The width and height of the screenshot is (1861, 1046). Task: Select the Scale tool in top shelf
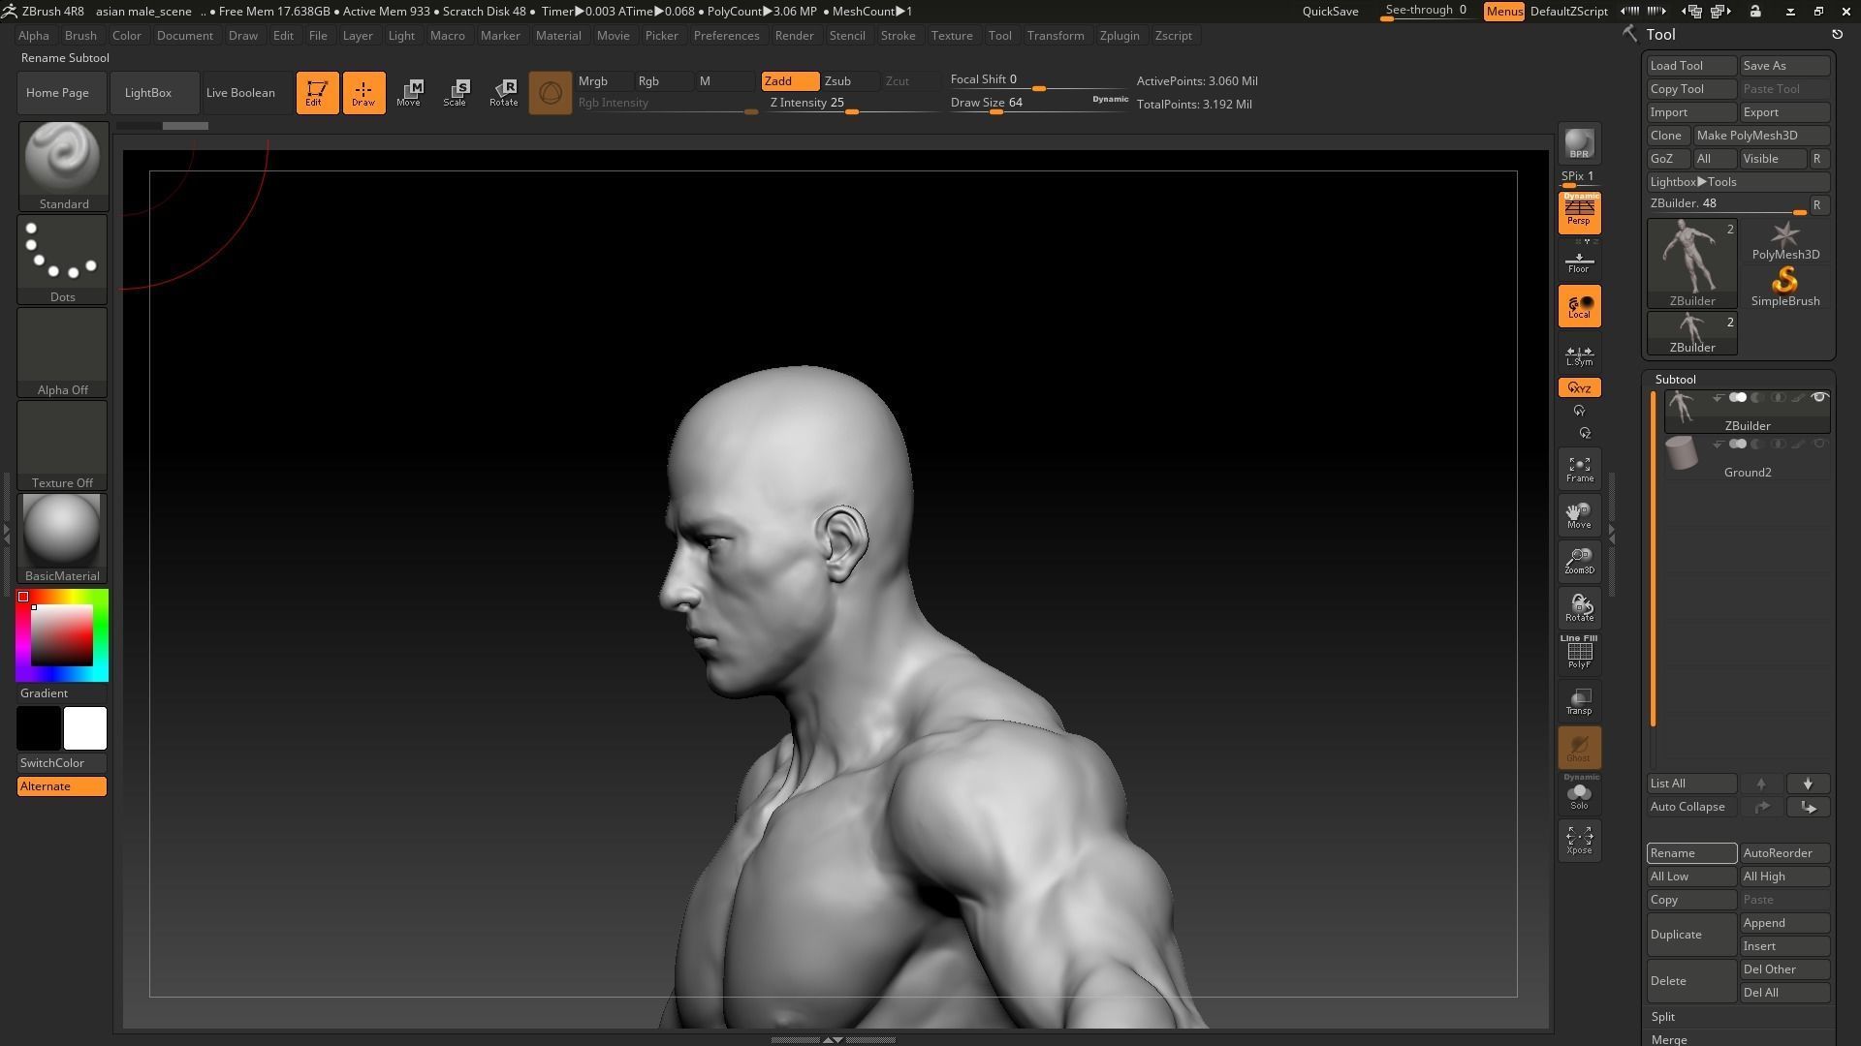click(456, 93)
